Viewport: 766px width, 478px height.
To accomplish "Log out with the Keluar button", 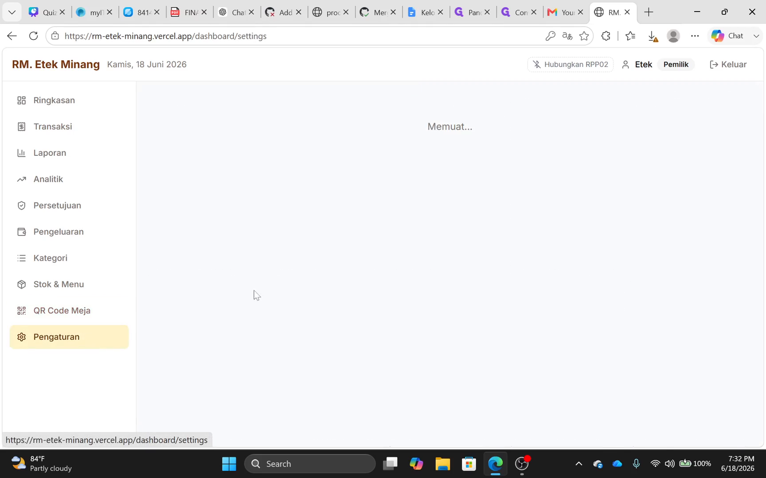I will [728, 65].
